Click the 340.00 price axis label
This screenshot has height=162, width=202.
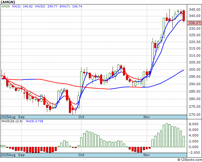coord(195,16)
